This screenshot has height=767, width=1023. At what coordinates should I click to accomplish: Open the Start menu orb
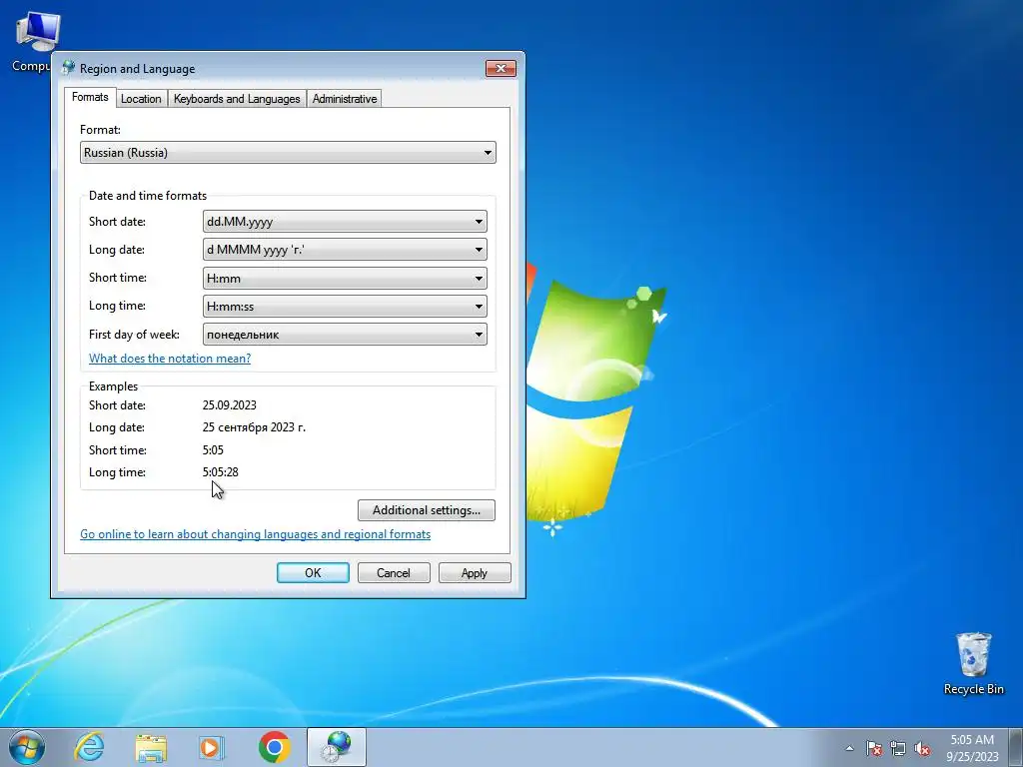(x=27, y=747)
